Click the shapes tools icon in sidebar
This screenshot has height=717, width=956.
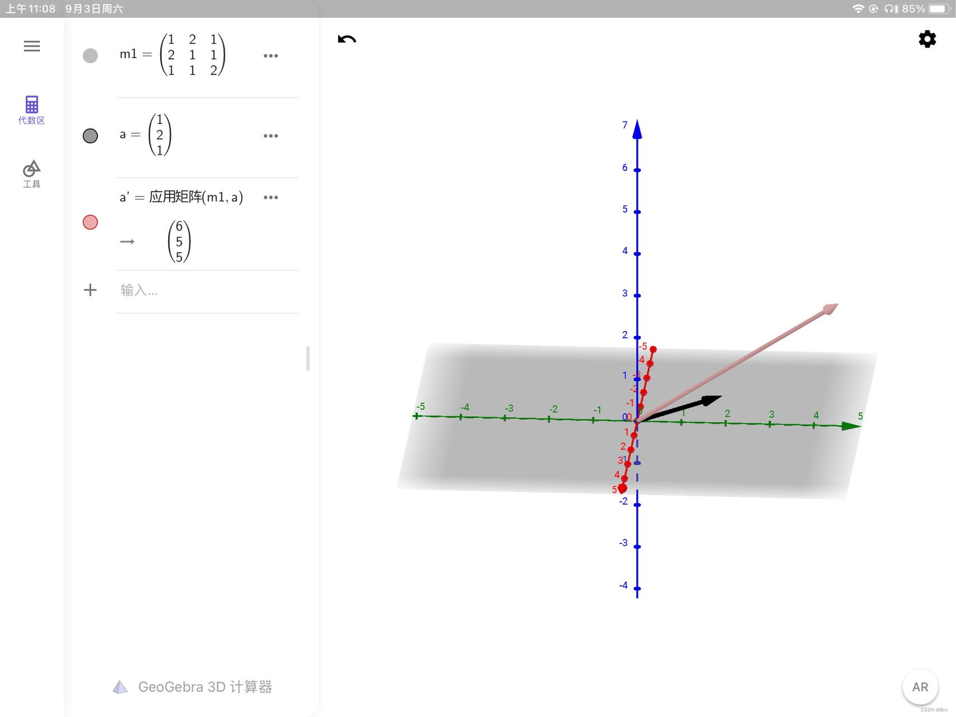[x=32, y=168]
